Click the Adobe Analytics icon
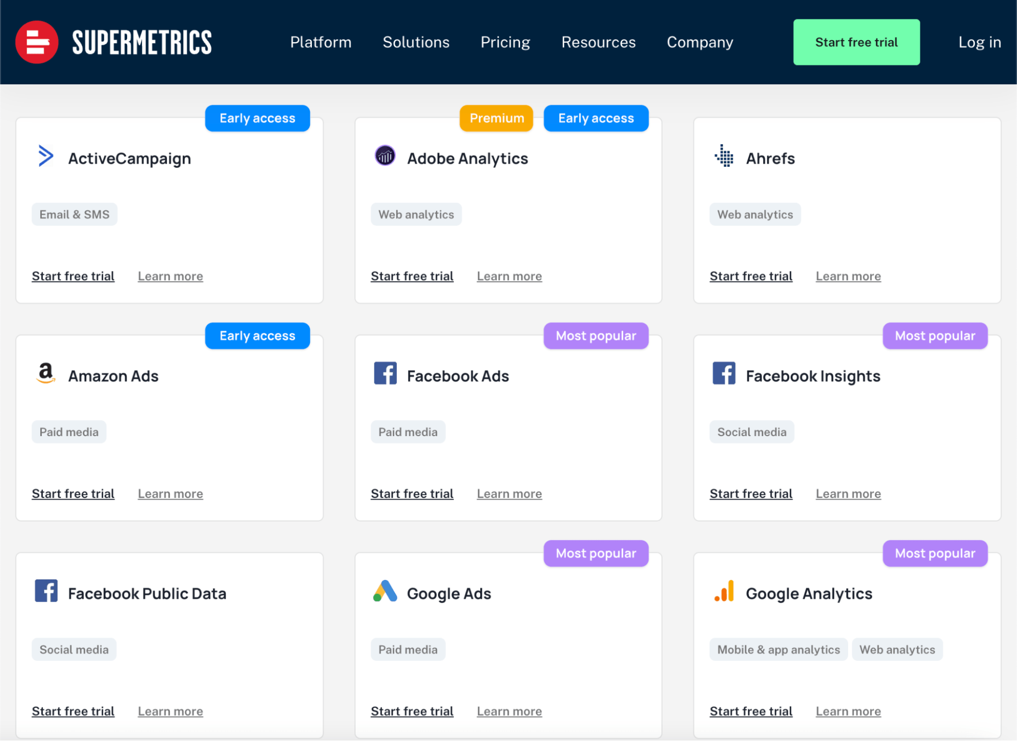Image resolution: width=1017 pixels, height=741 pixels. pos(384,157)
